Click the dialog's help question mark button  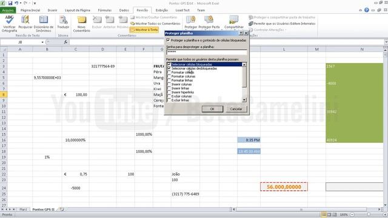(241, 33)
